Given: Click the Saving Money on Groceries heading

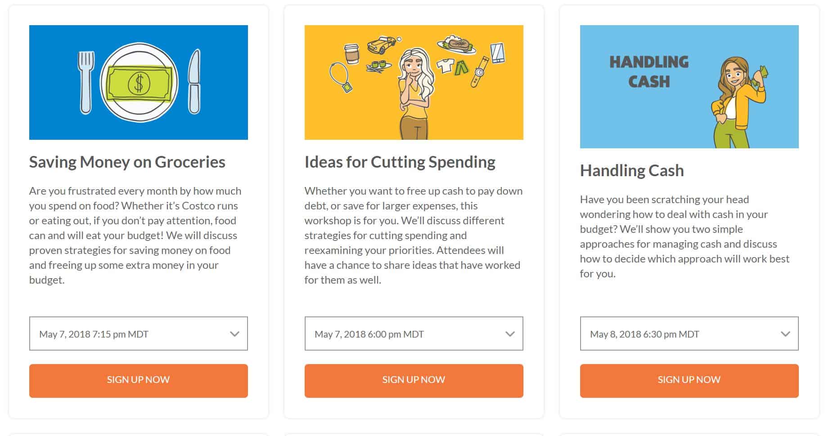Looking at the screenshot, I should click(x=127, y=162).
